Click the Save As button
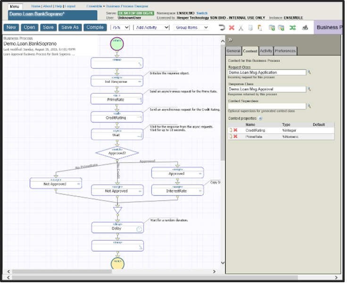The height and width of the screenshot is (286, 347). [x=70, y=27]
